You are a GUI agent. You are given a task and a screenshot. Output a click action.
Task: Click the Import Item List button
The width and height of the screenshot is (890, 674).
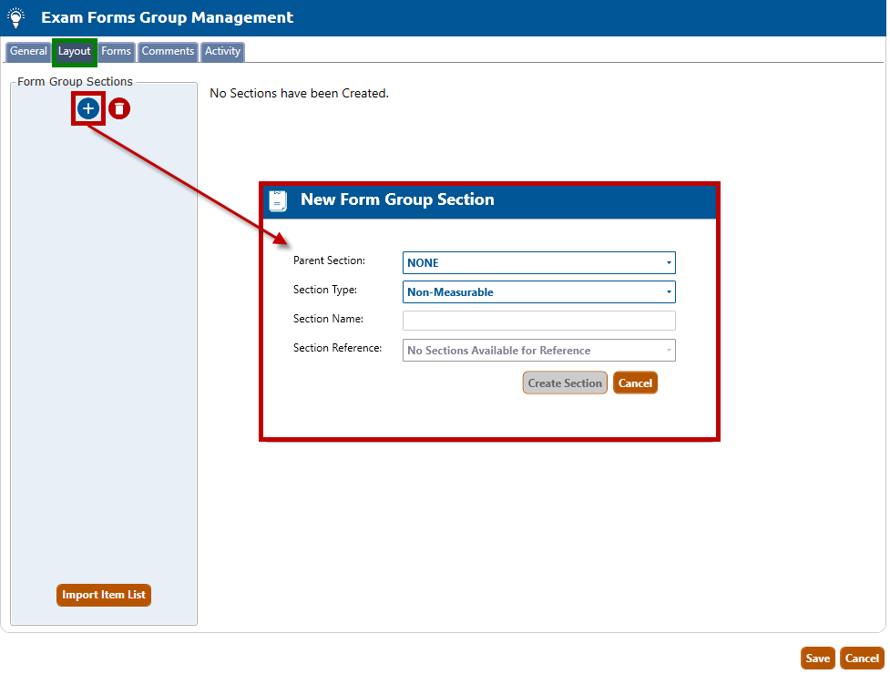pos(104,596)
